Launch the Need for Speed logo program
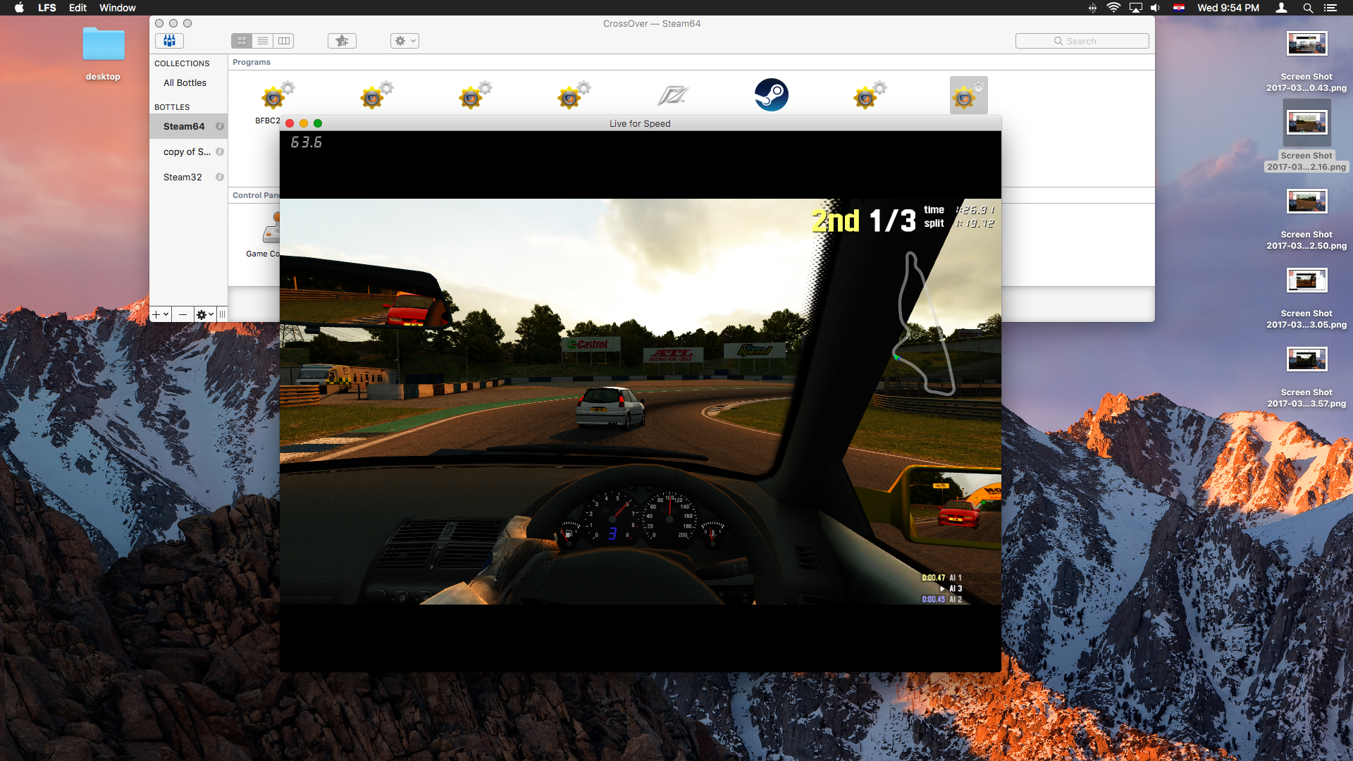 tap(673, 95)
